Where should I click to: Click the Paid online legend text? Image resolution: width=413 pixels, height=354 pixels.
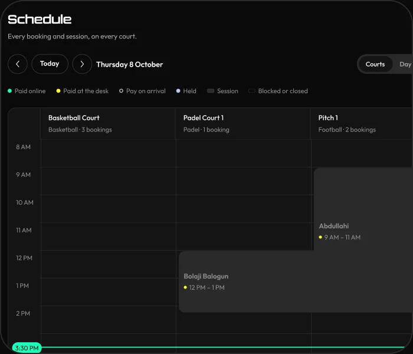click(x=30, y=91)
